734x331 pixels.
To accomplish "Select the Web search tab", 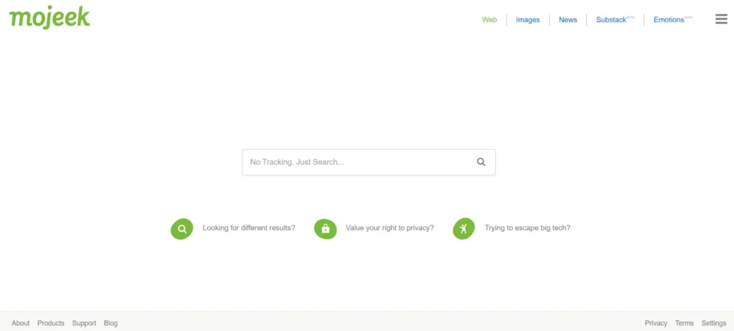I will (x=490, y=20).
